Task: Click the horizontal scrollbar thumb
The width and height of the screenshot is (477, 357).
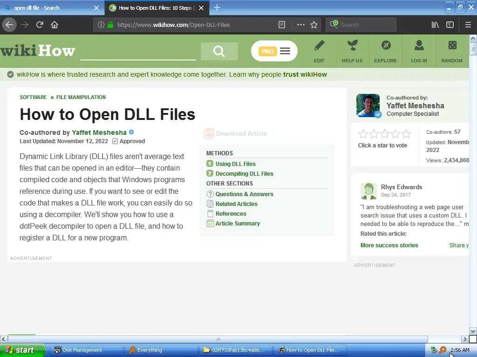Action: click(218, 339)
